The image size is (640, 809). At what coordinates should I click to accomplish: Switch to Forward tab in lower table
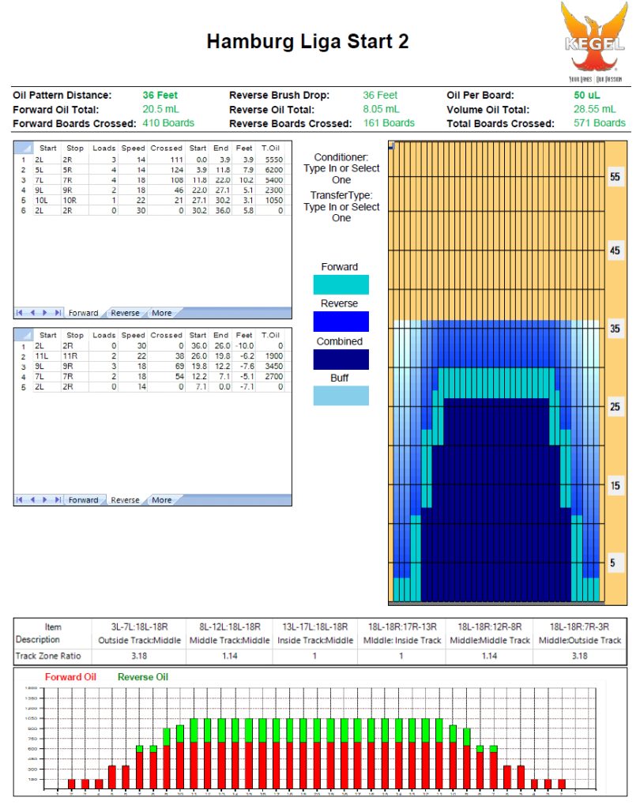(x=83, y=500)
